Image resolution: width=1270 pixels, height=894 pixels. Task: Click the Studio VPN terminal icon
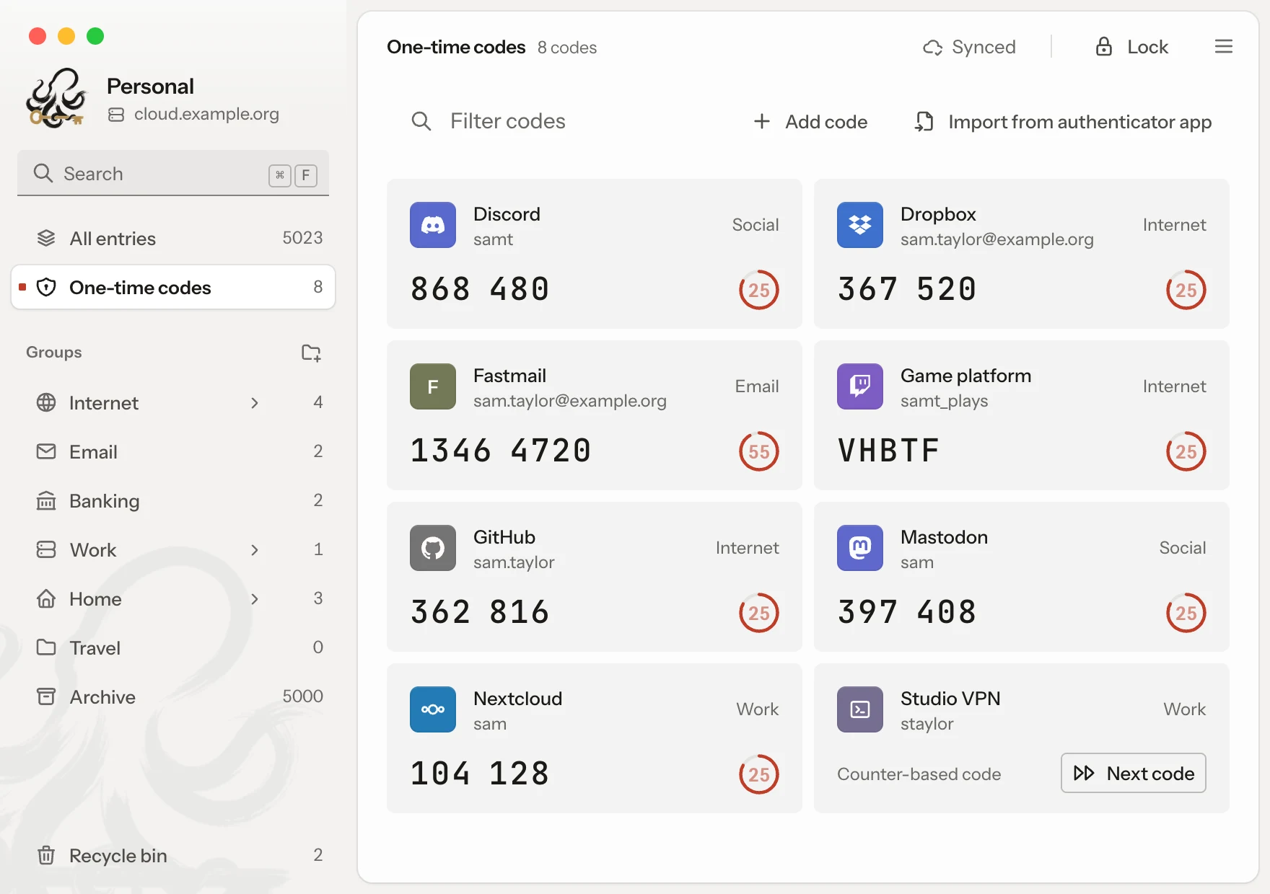coord(860,709)
